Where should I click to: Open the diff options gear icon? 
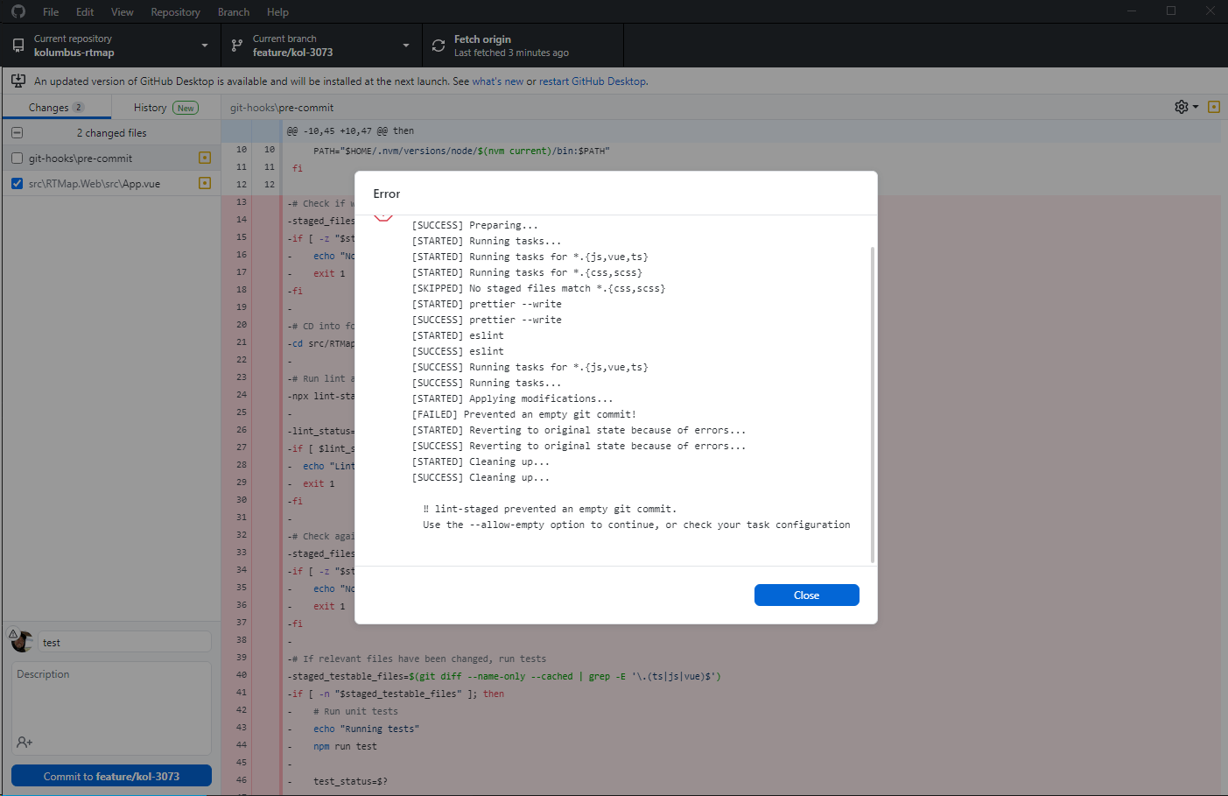pyautogui.click(x=1180, y=106)
